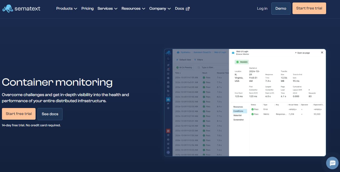The height and width of the screenshot is (172, 340).
Task: Click the N. Virginia, USA location value
Action: coord(239,78)
